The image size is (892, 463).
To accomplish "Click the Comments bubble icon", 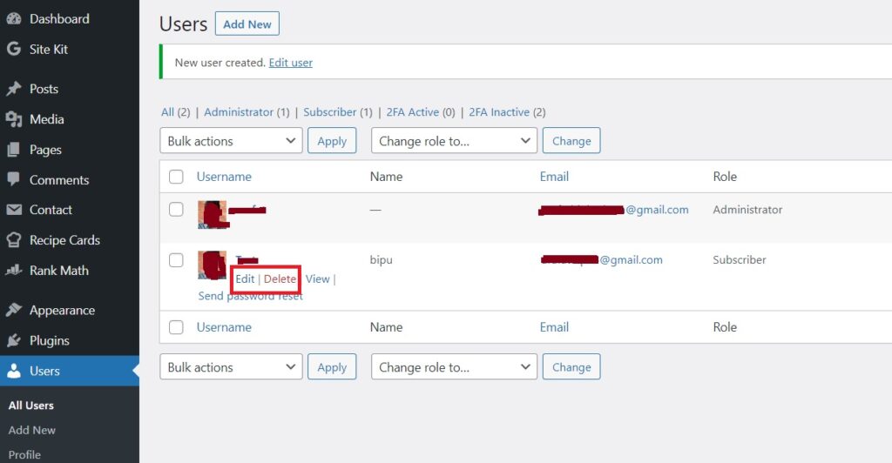I will (x=14, y=179).
